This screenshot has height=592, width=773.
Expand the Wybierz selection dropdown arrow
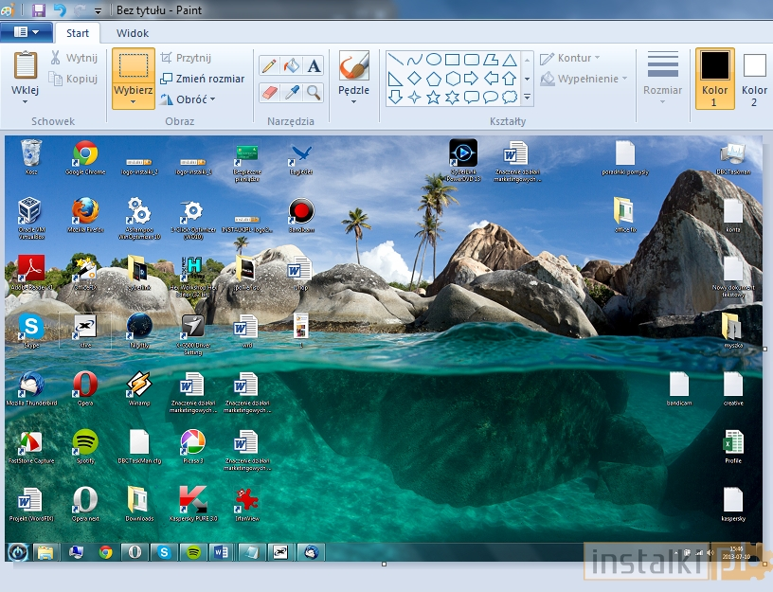coord(133,101)
